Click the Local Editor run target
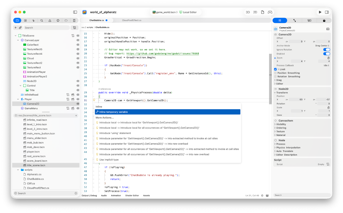This screenshot has width=343, height=213. [188, 12]
